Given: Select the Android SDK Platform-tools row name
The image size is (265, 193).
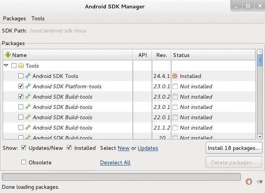Looking at the screenshot, I should click(67, 86).
